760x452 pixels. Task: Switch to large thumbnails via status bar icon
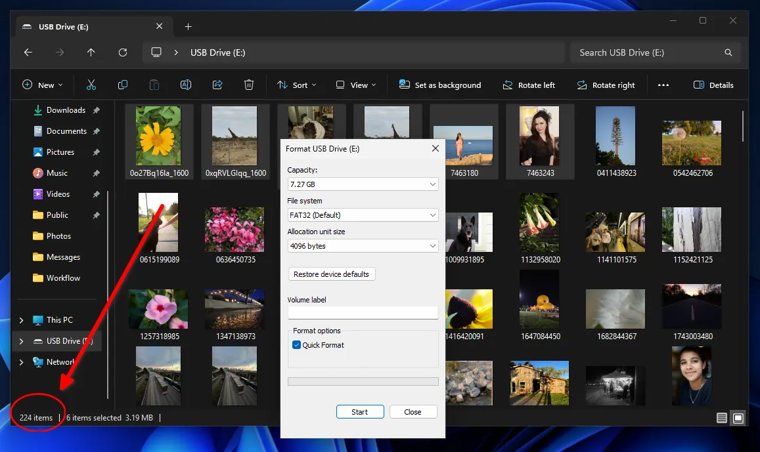pyautogui.click(x=738, y=417)
